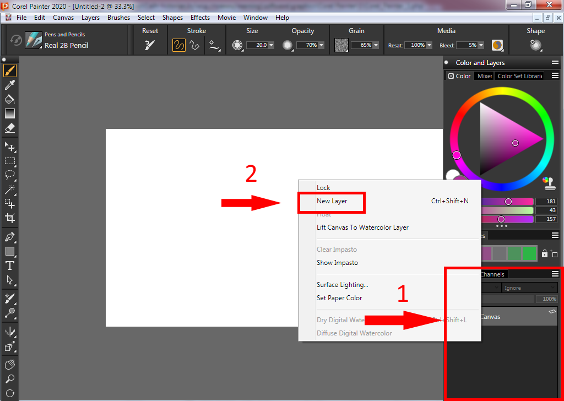Select the Paint Bucket tool
The image size is (564, 401).
click(x=9, y=99)
